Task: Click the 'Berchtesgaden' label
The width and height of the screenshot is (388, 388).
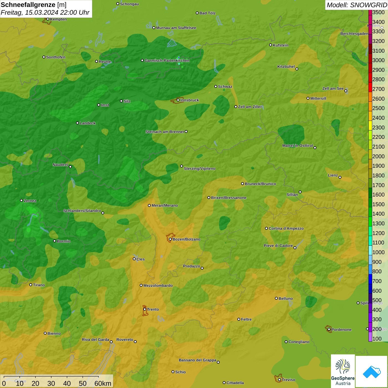Action: pyautogui.click(x=354, y=34)
